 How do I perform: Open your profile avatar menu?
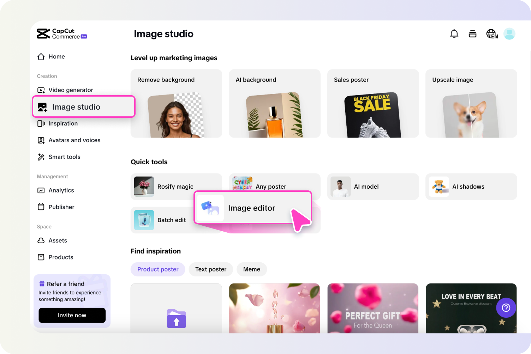(509, 33)
